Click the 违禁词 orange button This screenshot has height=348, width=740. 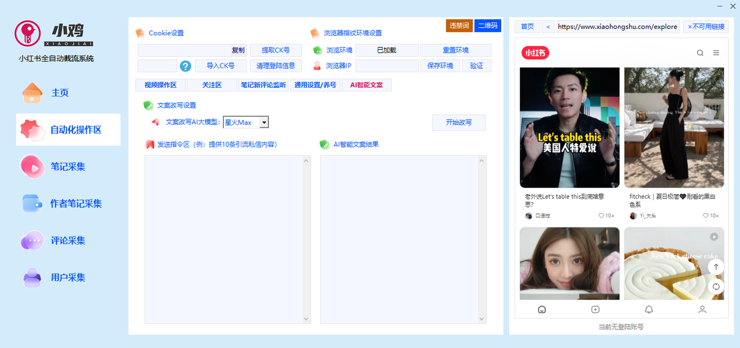click(x=459, y=25)
